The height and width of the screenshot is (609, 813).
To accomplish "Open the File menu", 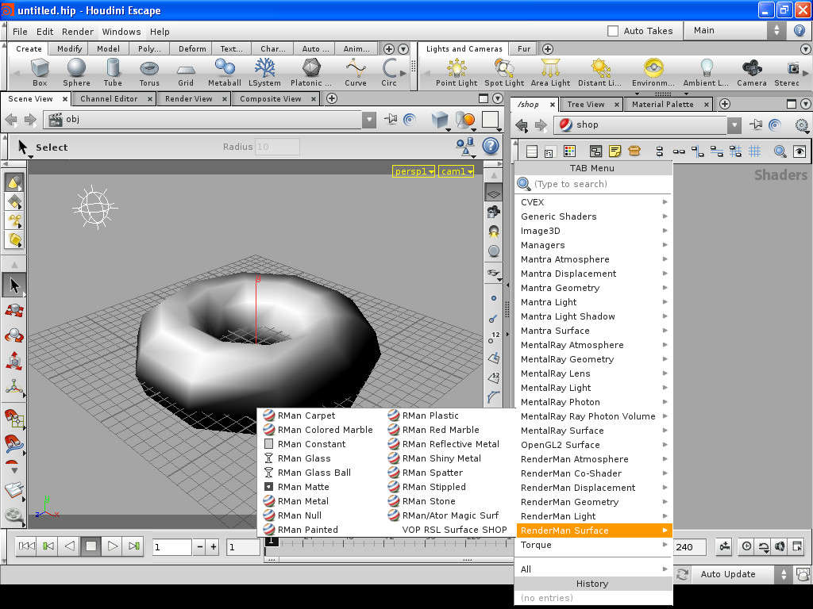I will (20, 32).
